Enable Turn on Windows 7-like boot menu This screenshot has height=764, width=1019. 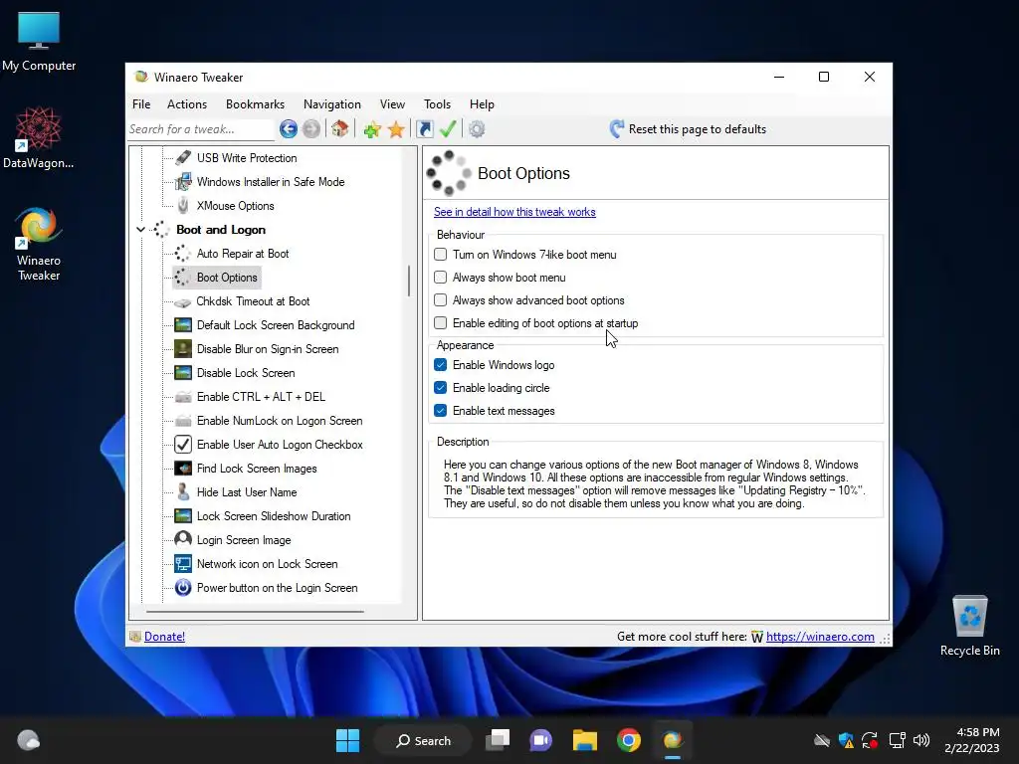click(x=441, y=255)
